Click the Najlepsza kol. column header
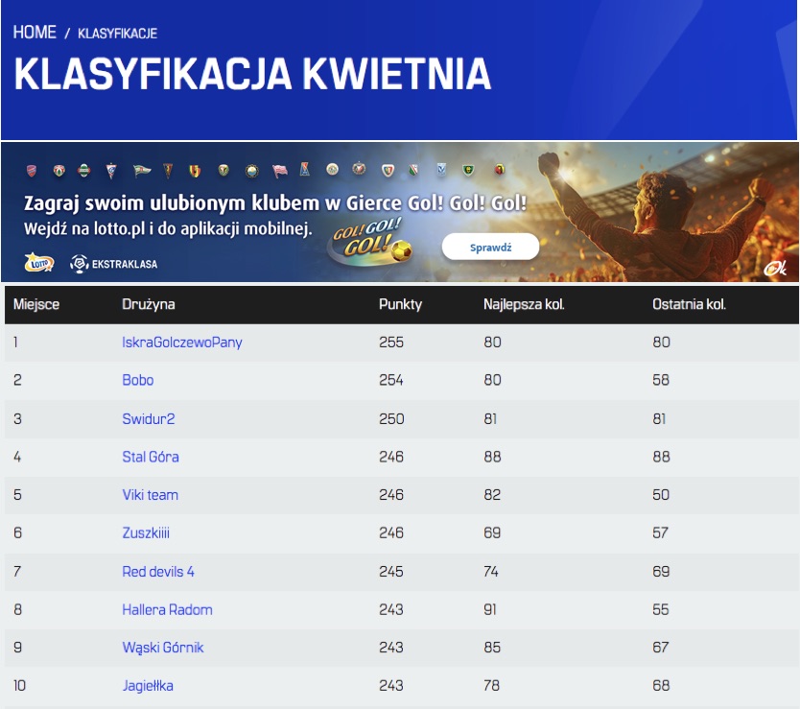The height and width of the screenshot is (709, 800). pyautogui.click(x=524, y=304)
